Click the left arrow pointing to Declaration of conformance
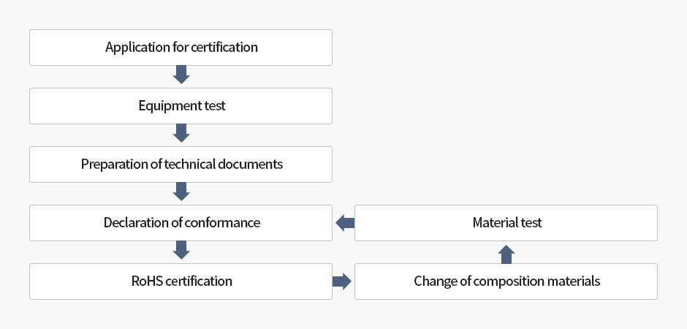687x329 pixels. click(343, 223)
